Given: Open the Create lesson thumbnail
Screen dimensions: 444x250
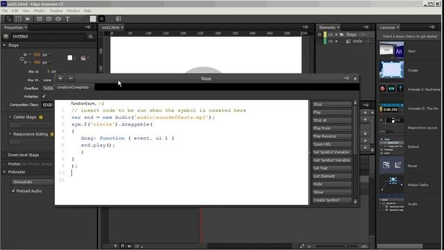Looking at the screenshot, I should click(x=391, y=69).
